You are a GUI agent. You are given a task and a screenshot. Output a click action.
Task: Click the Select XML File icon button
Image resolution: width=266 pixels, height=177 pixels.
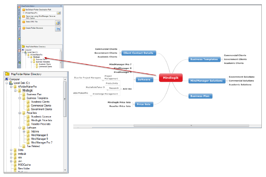point(58,23)
